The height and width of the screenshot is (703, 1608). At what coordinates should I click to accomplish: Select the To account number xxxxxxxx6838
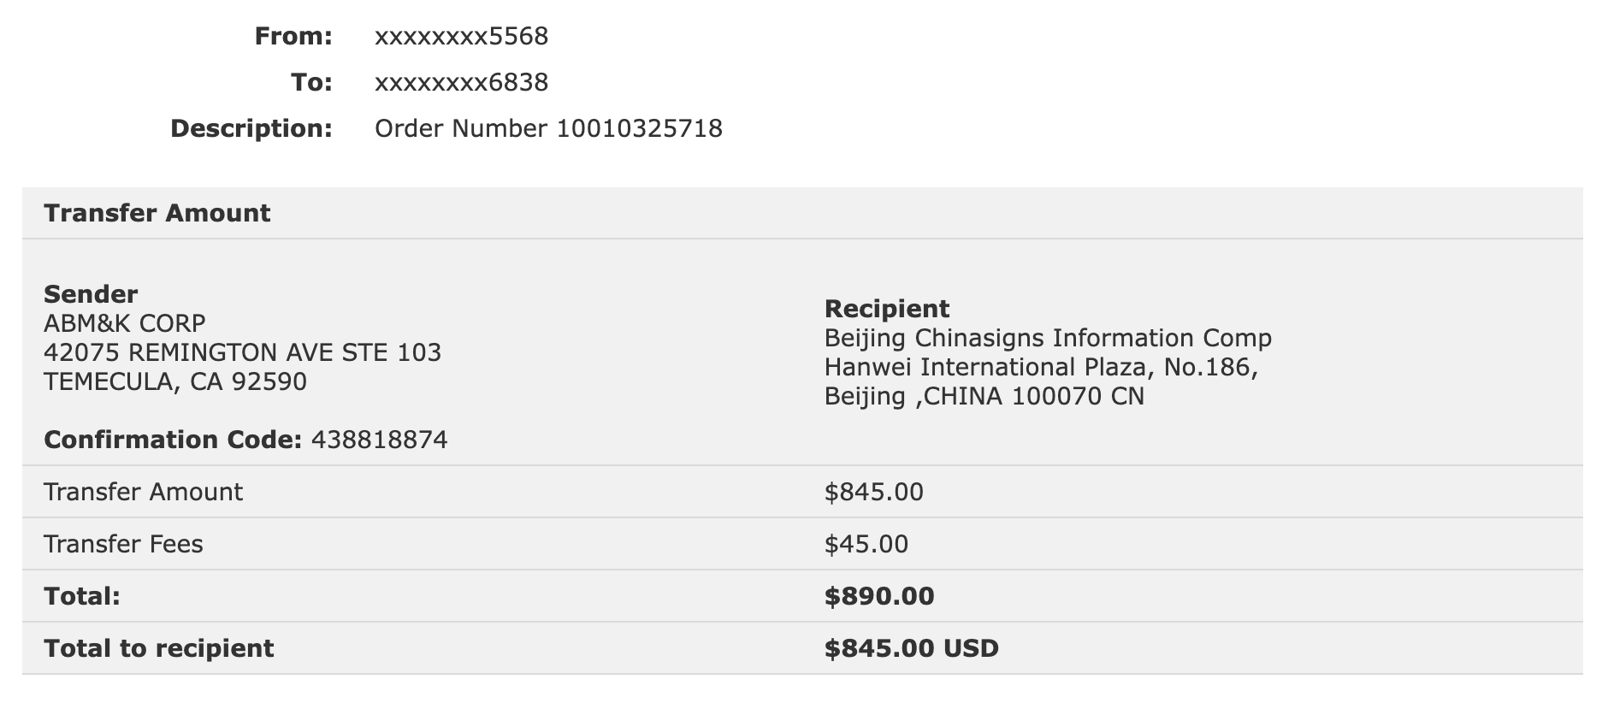click(x=462, y=83)
